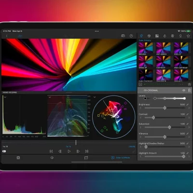Click the circular help icon above preview
Viewport: 193px width, 193px height.
(131, 36)
